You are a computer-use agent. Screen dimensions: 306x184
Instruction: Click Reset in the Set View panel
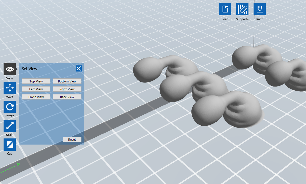pyautogui.click(x=72, y=139)
